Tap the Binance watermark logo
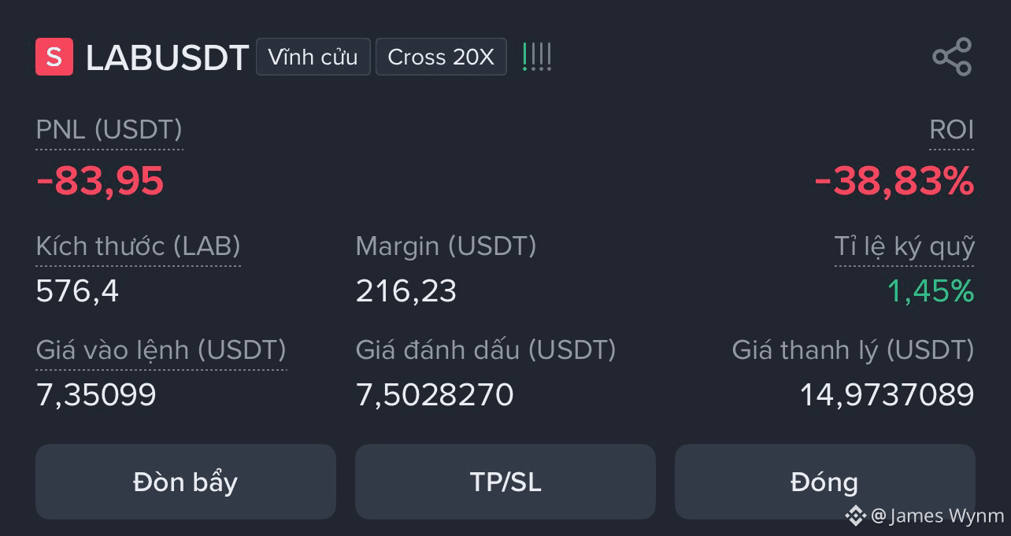The width and height of the screenshot is (1011, 536). 855,516
